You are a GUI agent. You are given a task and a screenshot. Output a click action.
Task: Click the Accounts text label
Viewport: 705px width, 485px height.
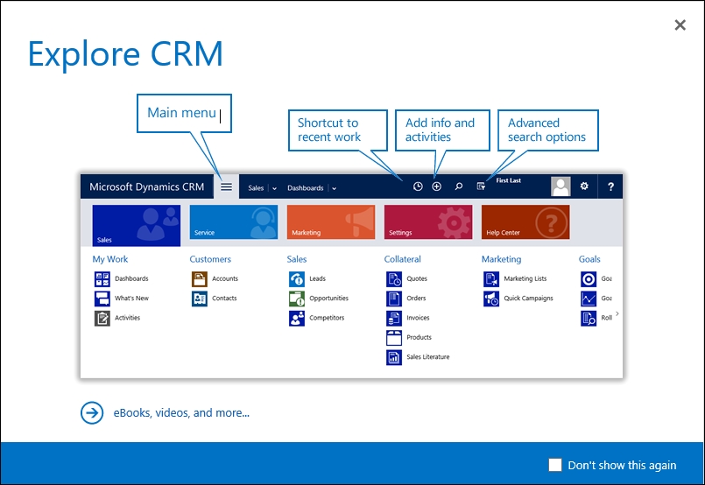pyautogui.click(x=225, y=278)
